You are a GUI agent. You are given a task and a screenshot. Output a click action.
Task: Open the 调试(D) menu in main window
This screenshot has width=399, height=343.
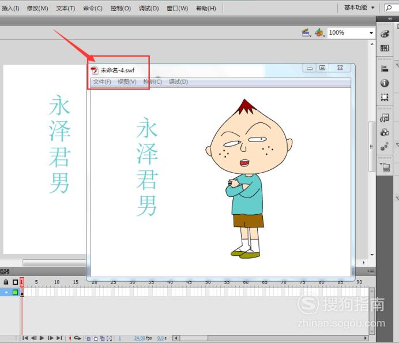point(149,9)
